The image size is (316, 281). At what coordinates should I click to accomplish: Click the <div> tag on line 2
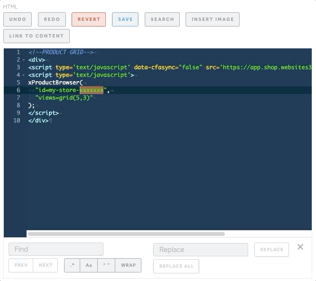click(37, 60)
